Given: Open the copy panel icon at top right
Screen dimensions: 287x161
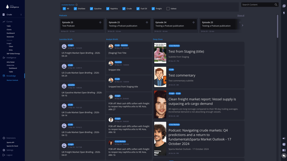Looking at the screenshot, I should coord(284,6).
